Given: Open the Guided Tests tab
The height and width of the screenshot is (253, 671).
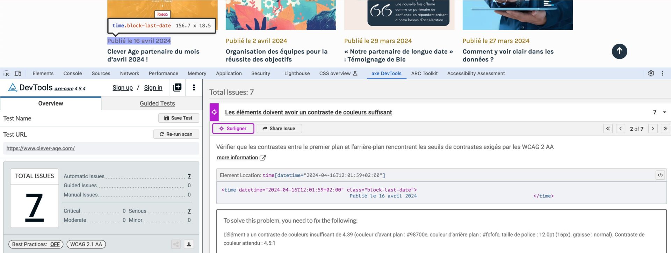Looking at the screenshot, I should [x=157, y=103].
